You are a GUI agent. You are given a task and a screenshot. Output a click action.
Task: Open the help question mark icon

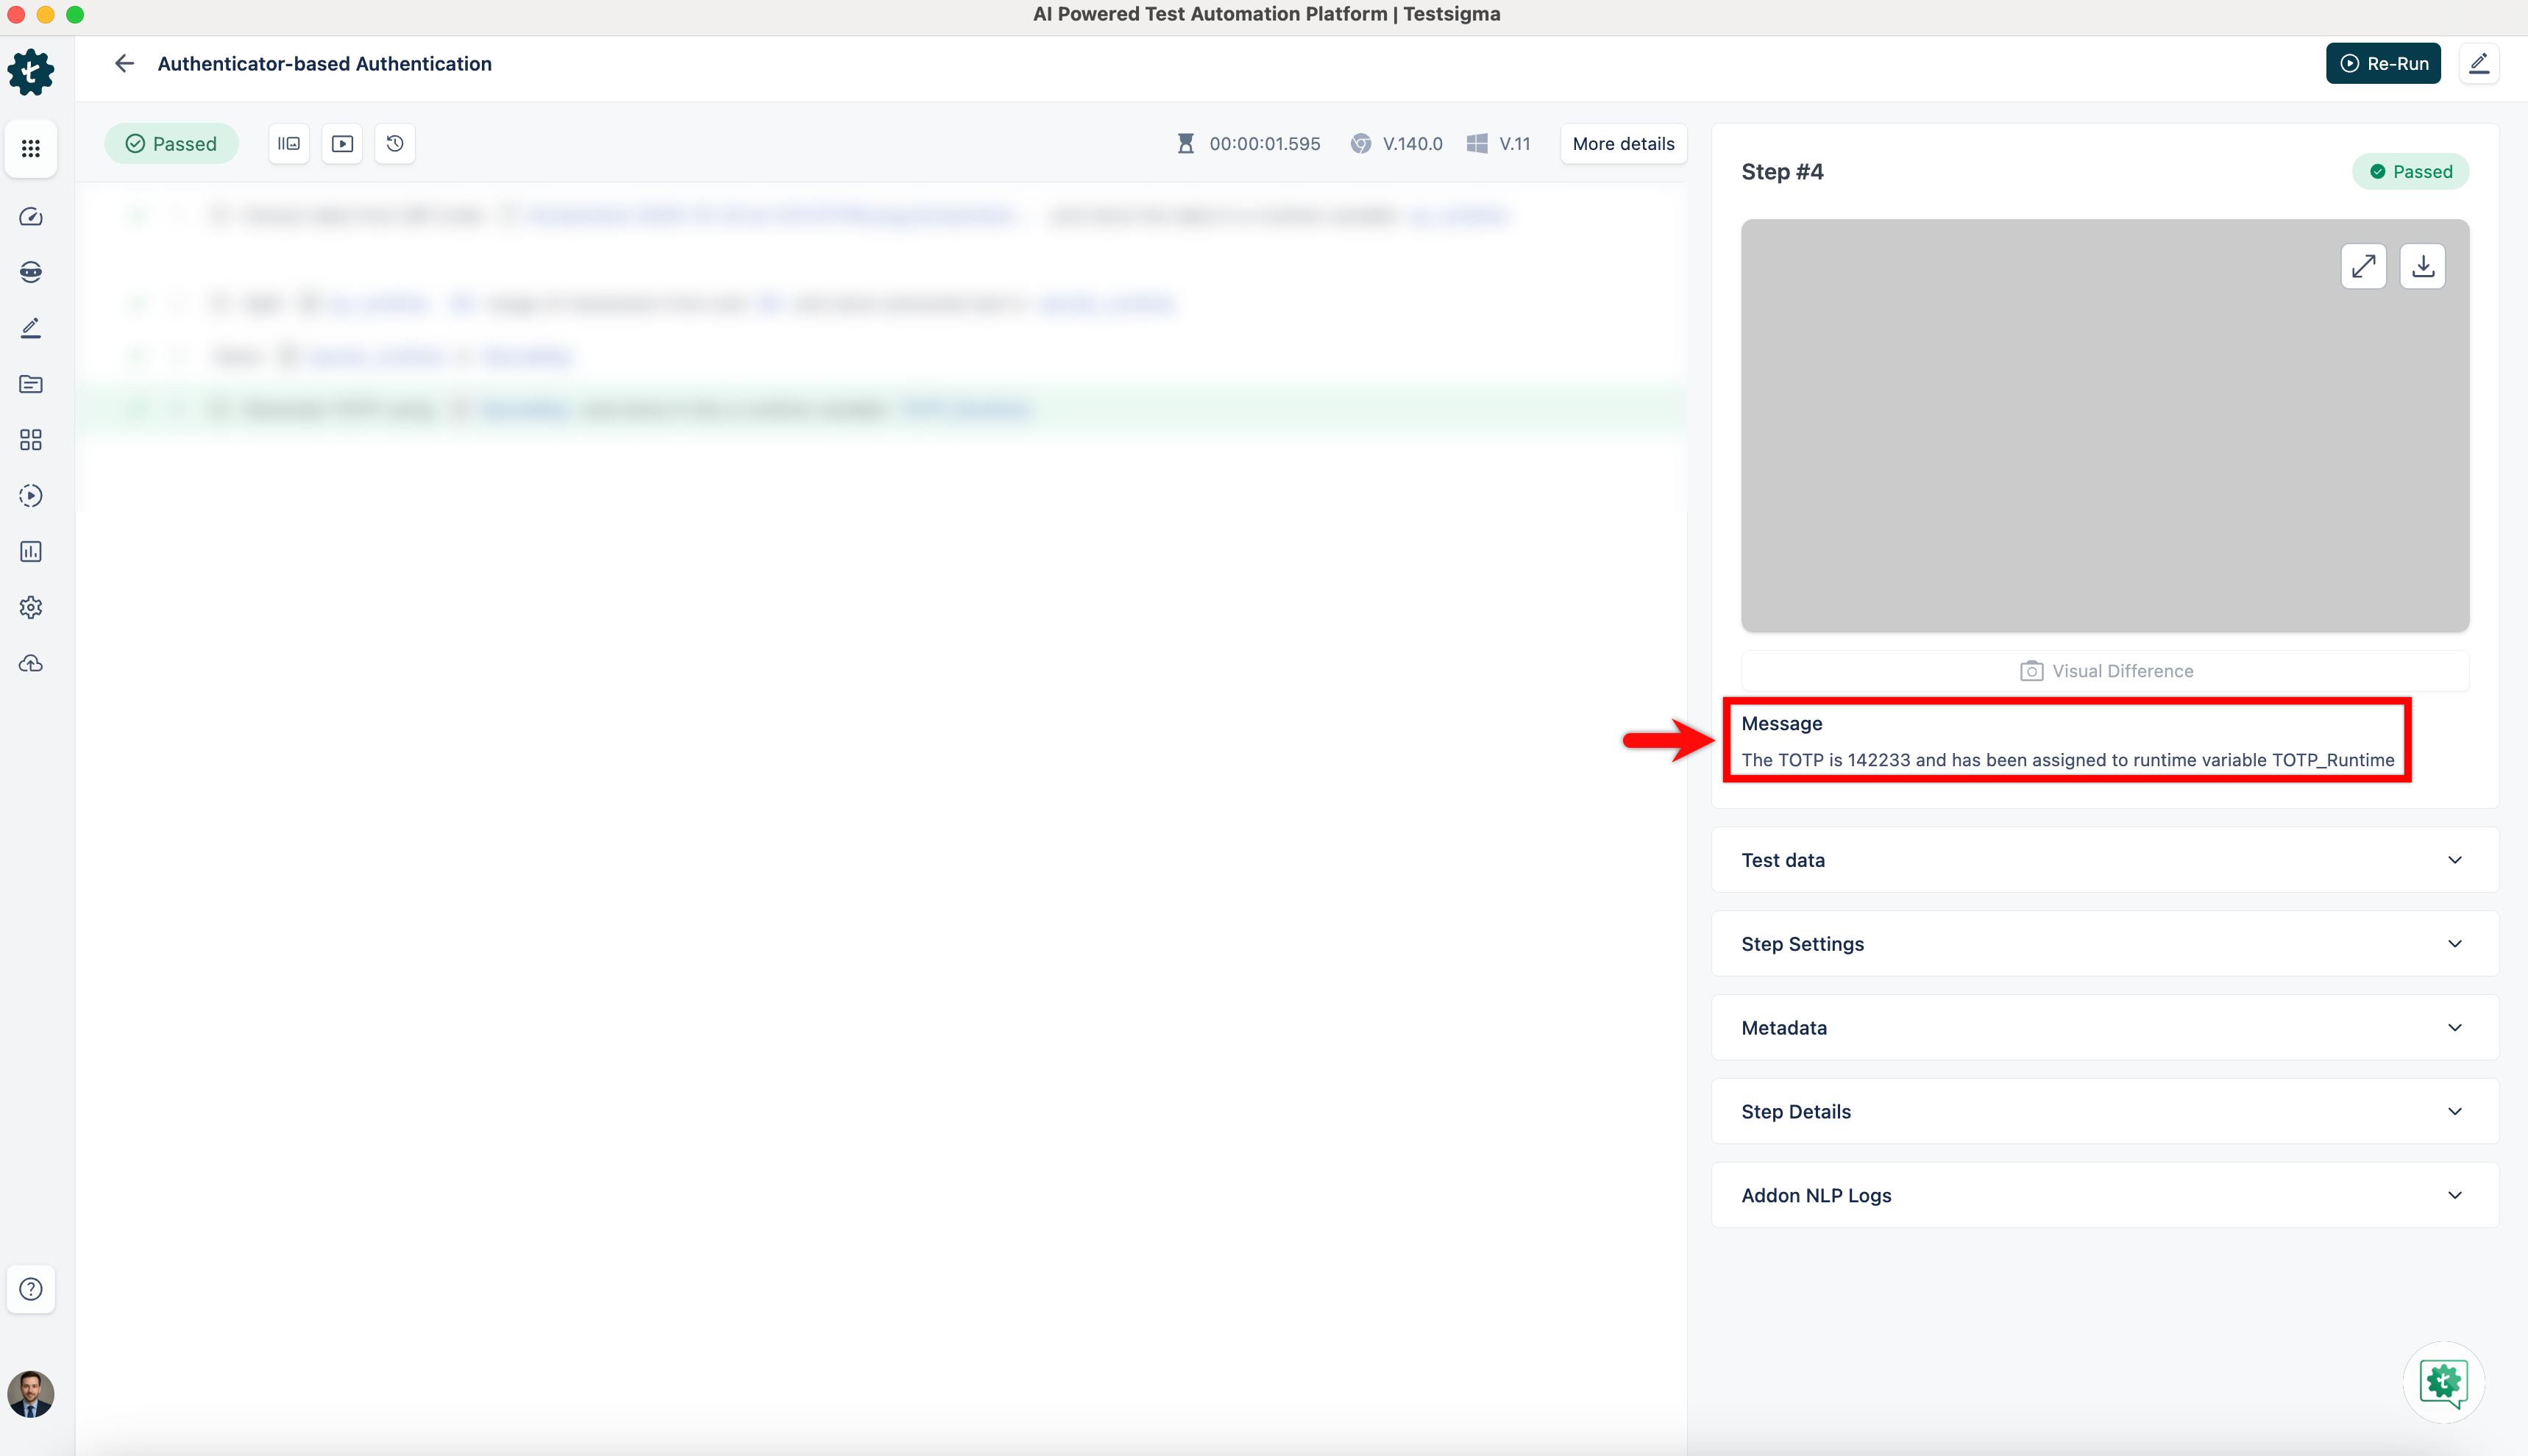pyautogui.click(x=31, y=1289)
